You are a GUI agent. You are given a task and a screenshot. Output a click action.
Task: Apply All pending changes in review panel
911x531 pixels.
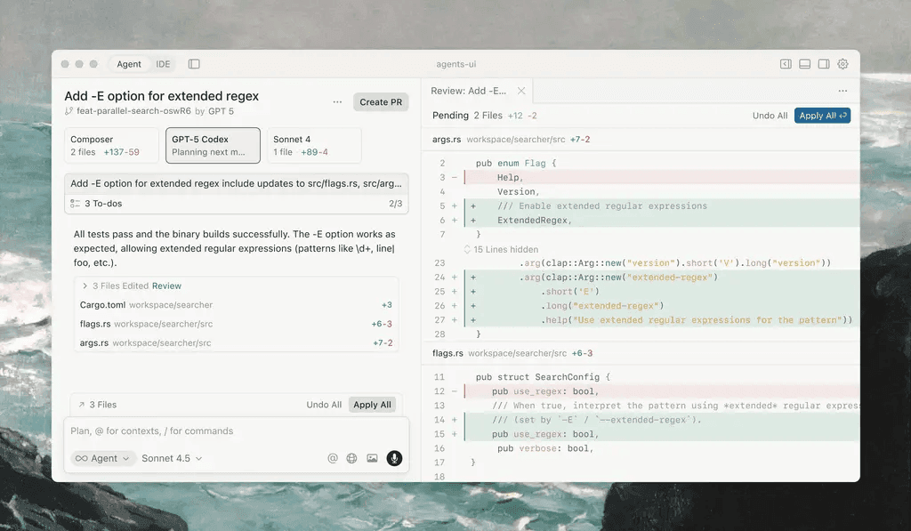click(x=822, y=115)
